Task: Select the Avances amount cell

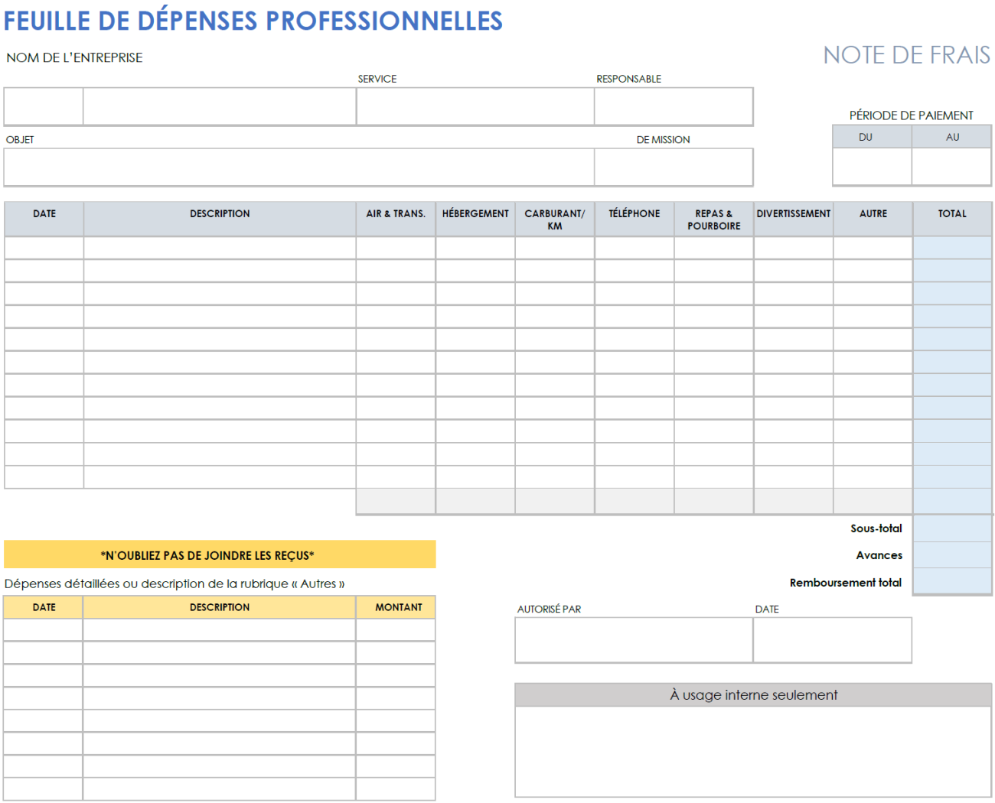Action: (951, 555)
